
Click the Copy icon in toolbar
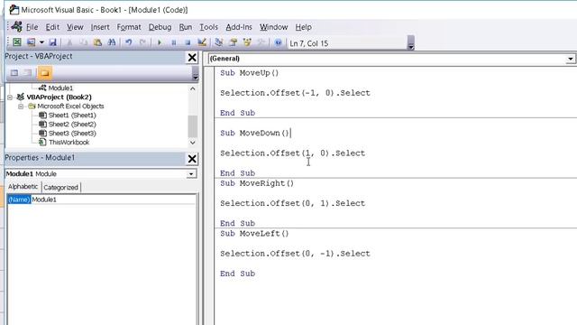coord(84,42)
